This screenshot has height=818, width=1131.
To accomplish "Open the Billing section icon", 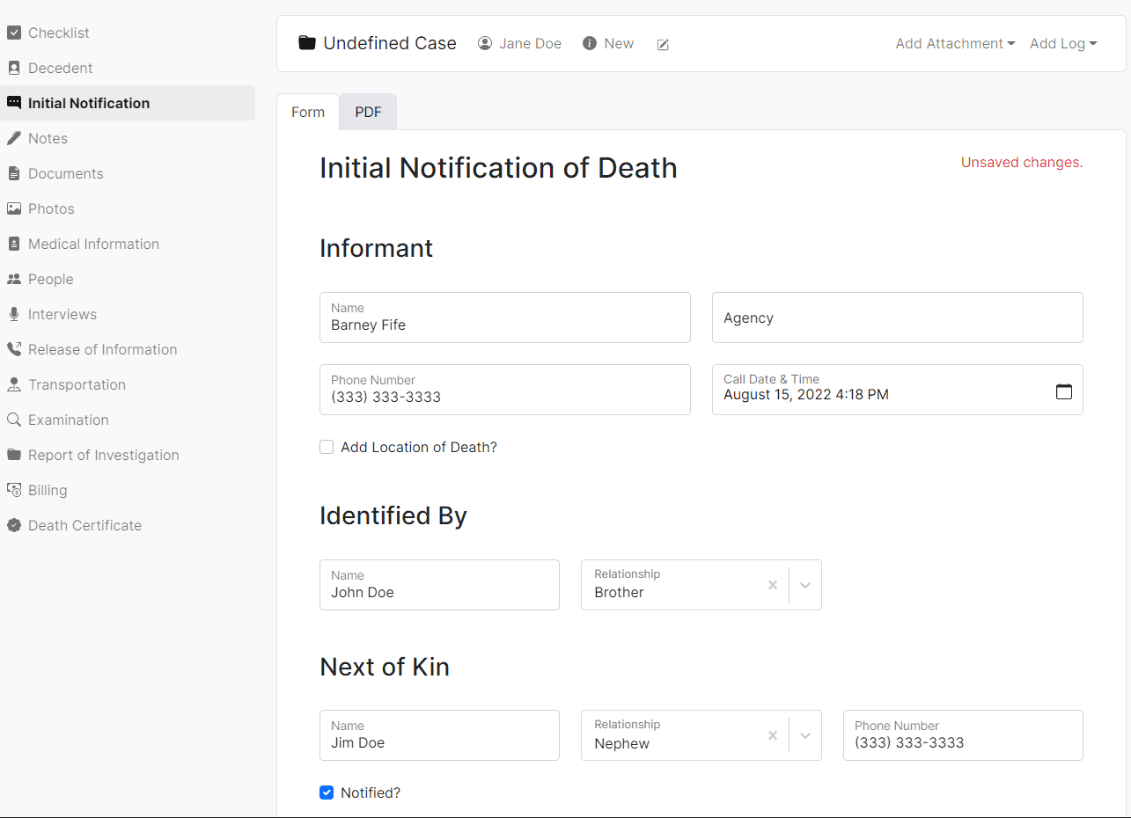I will coord(14,490).
